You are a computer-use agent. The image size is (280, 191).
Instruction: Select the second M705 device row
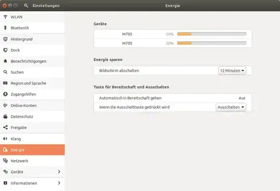pyautogui.click(x=173, y=43)
